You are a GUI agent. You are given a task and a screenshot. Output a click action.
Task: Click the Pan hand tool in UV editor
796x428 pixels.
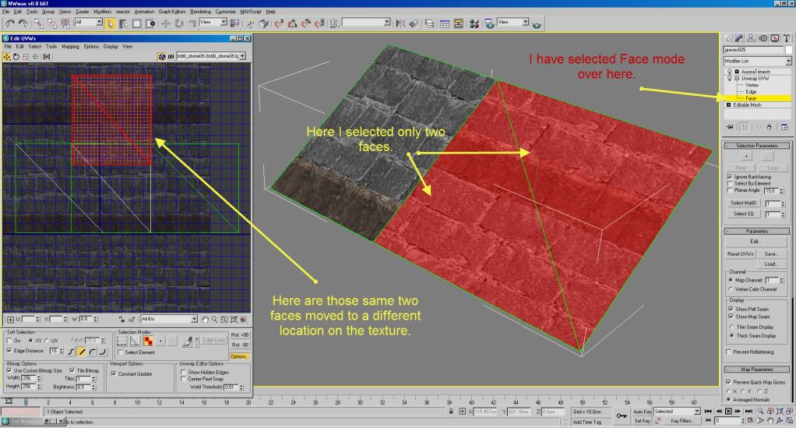pos(205,319)
